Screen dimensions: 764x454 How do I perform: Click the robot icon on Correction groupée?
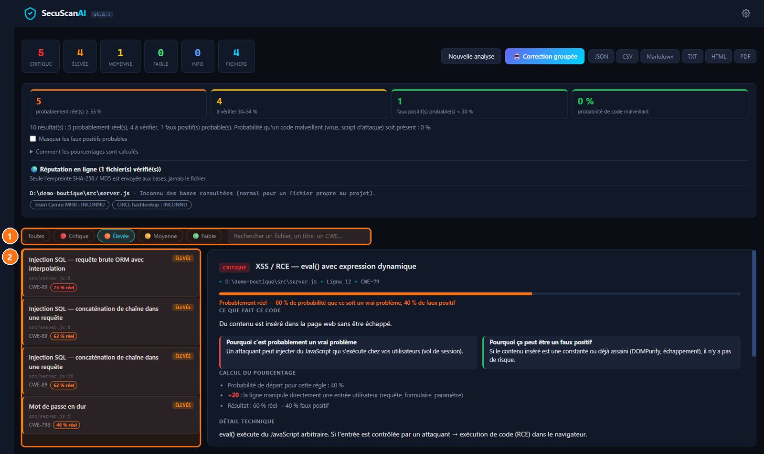[x=517, y=56]
